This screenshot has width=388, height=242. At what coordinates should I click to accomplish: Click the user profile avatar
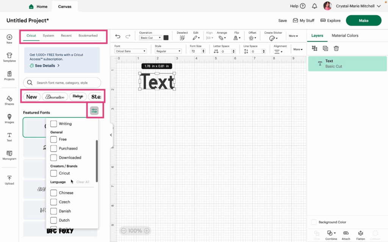pyautogui.click(x=327, y=6)
